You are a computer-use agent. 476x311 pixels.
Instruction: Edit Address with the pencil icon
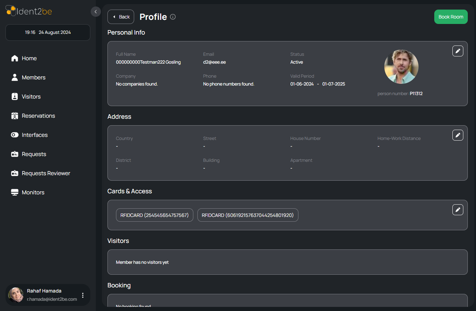point(458,135)
